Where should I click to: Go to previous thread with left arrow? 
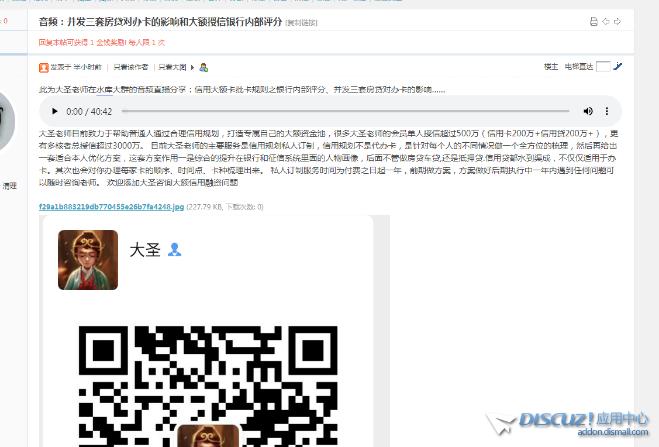(606, 22)
